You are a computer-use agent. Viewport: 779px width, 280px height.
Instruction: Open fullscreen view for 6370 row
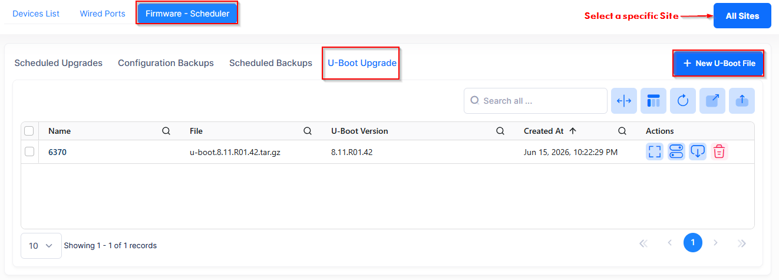pos(655,151)
